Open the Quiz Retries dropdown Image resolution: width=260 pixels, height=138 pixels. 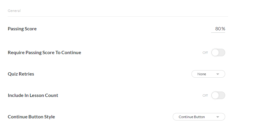pyautogui.click(x=208, y=74)
